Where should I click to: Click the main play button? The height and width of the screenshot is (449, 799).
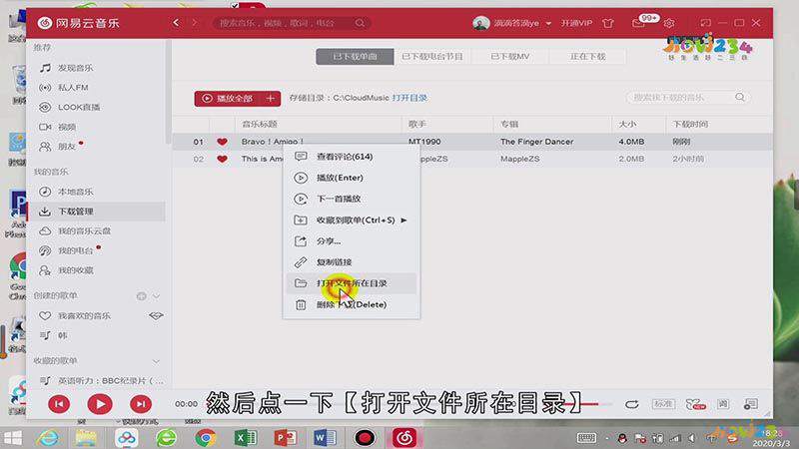coord(100,404)
